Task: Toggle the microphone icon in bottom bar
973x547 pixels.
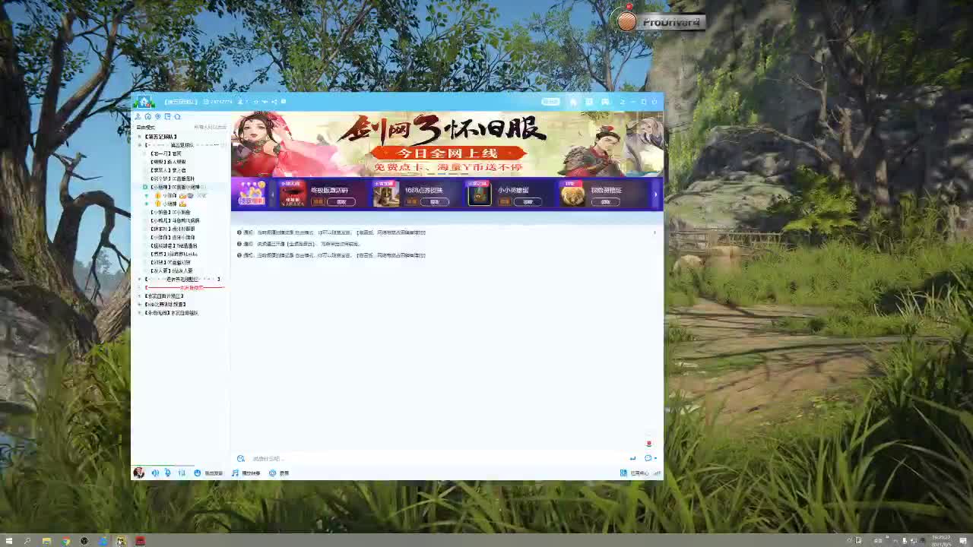Action: (168, 473)
